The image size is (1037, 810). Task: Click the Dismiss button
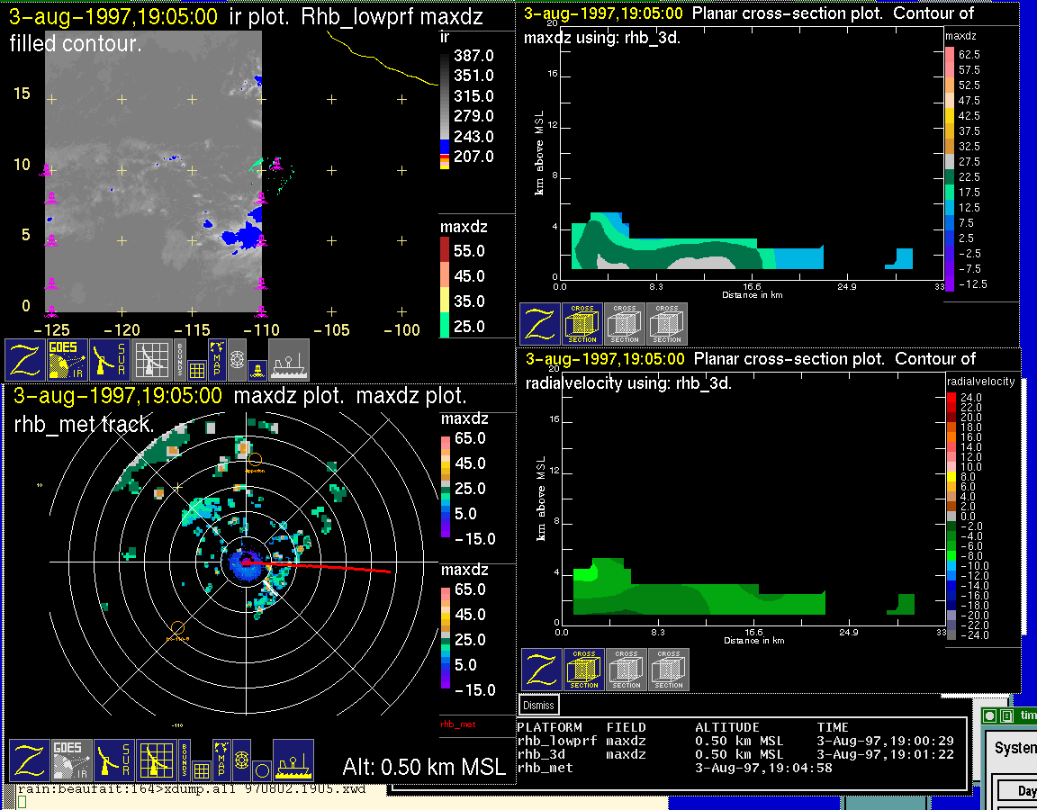(x=539, y=706)
